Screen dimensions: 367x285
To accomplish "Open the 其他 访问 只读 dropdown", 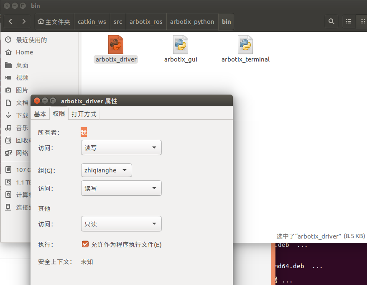I will [121, 223].
